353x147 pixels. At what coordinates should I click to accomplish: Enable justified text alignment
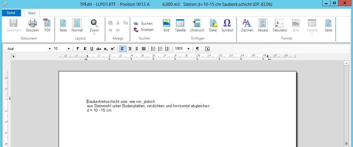(144, 49)
